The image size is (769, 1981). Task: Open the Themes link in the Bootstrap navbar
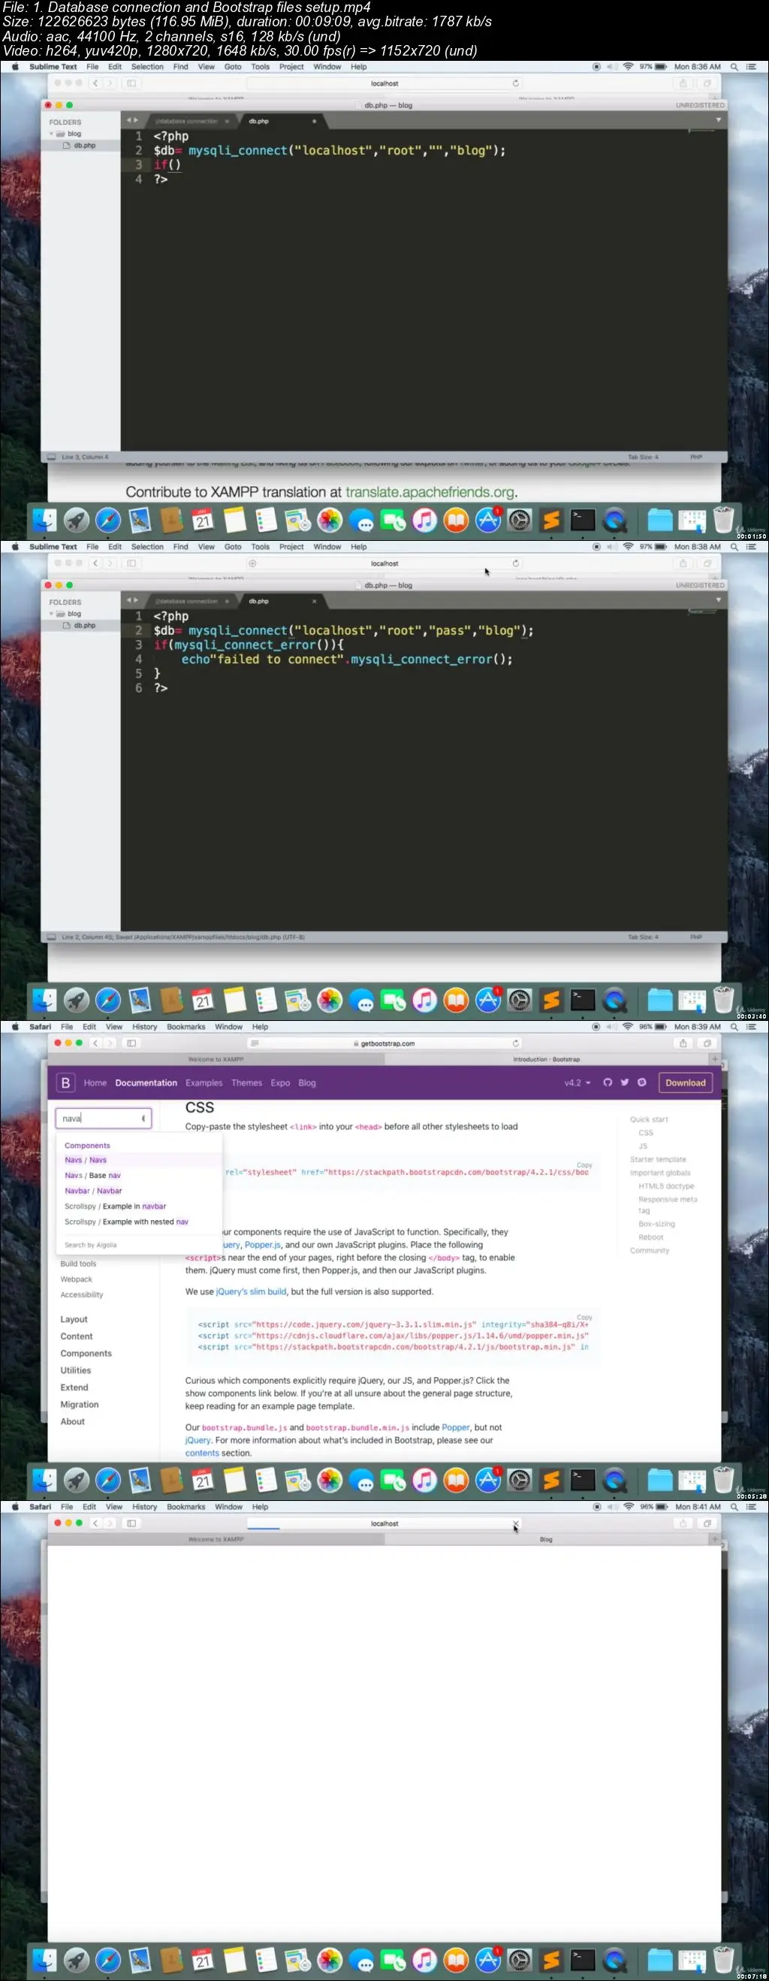247,1083
